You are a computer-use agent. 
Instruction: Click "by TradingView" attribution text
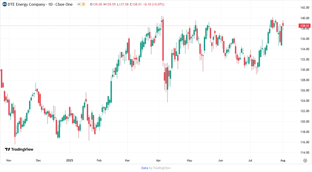[160, 168]
